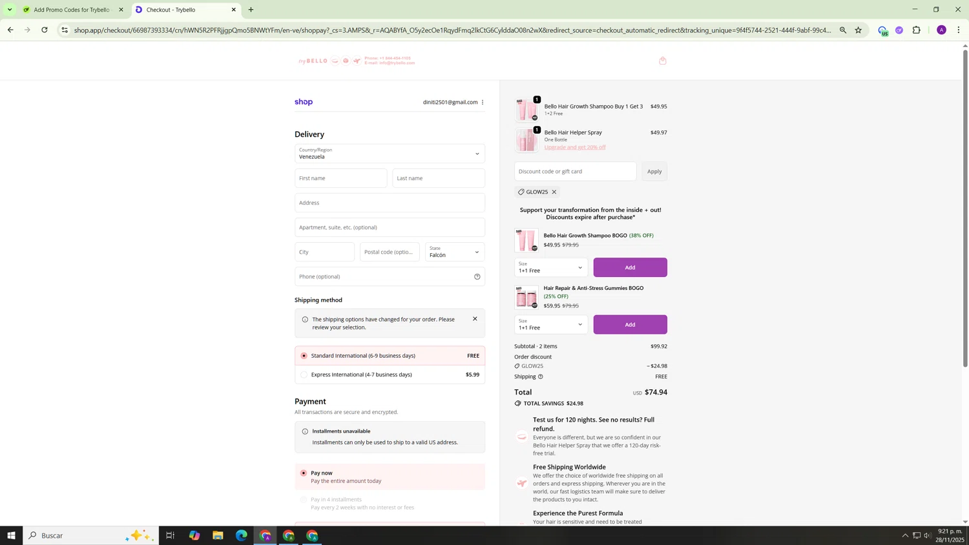
Task: Open Windows Start menu
Action: click(x=11, y=535)
